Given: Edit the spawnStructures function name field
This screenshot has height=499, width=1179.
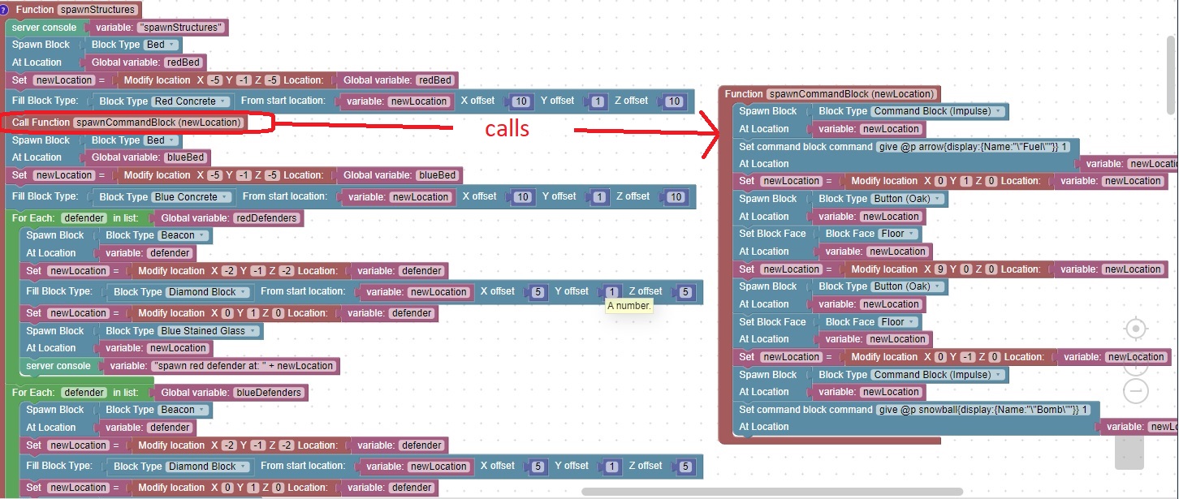Looking at the screenshot, I should click(97, 10).
